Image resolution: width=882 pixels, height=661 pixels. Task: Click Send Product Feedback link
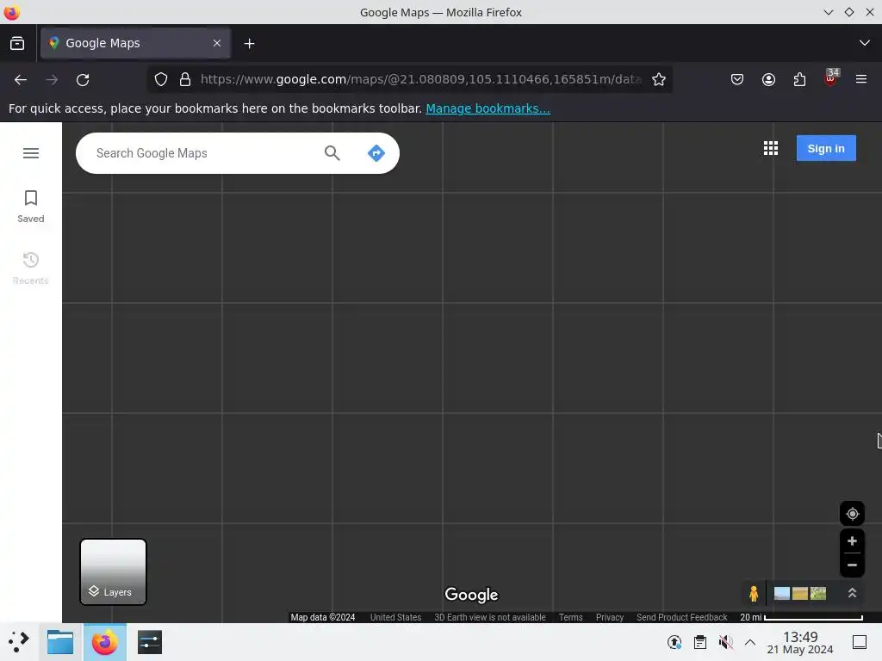[x=682, y=617]
